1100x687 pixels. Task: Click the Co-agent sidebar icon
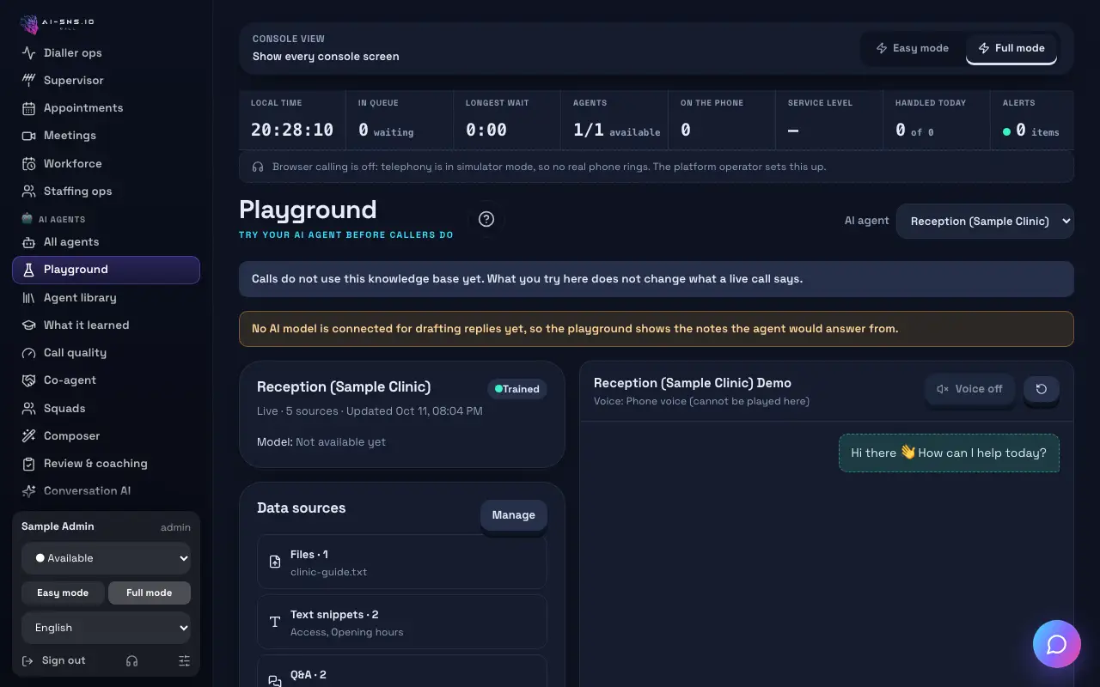[x=28, y=380]
